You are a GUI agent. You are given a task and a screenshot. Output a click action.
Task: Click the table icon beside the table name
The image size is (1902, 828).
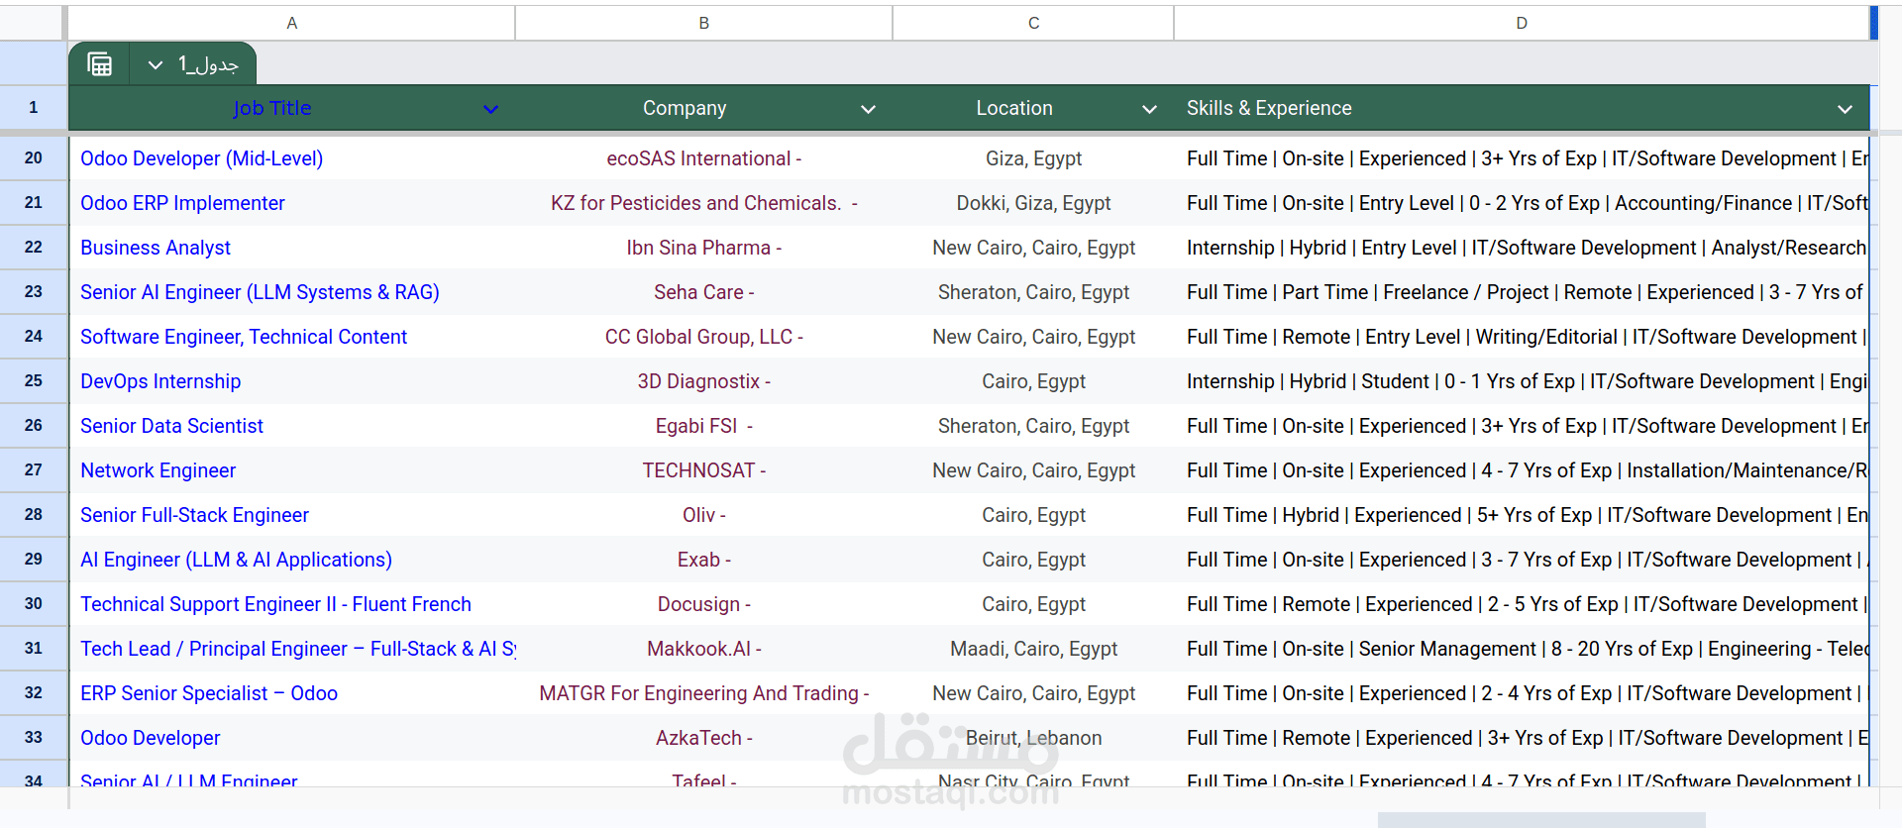100,64
